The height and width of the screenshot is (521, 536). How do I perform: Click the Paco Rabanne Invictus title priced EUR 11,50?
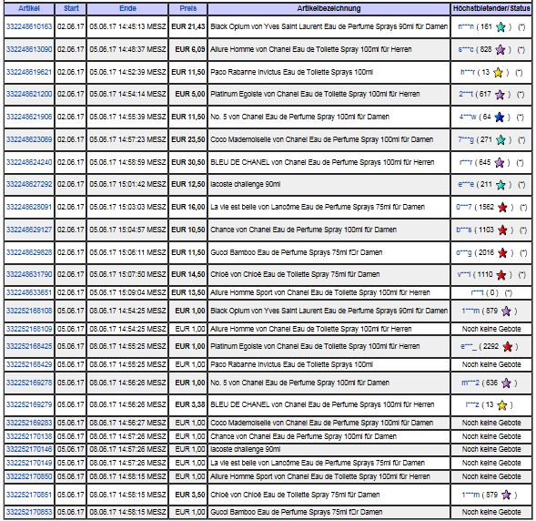point(291,72)
